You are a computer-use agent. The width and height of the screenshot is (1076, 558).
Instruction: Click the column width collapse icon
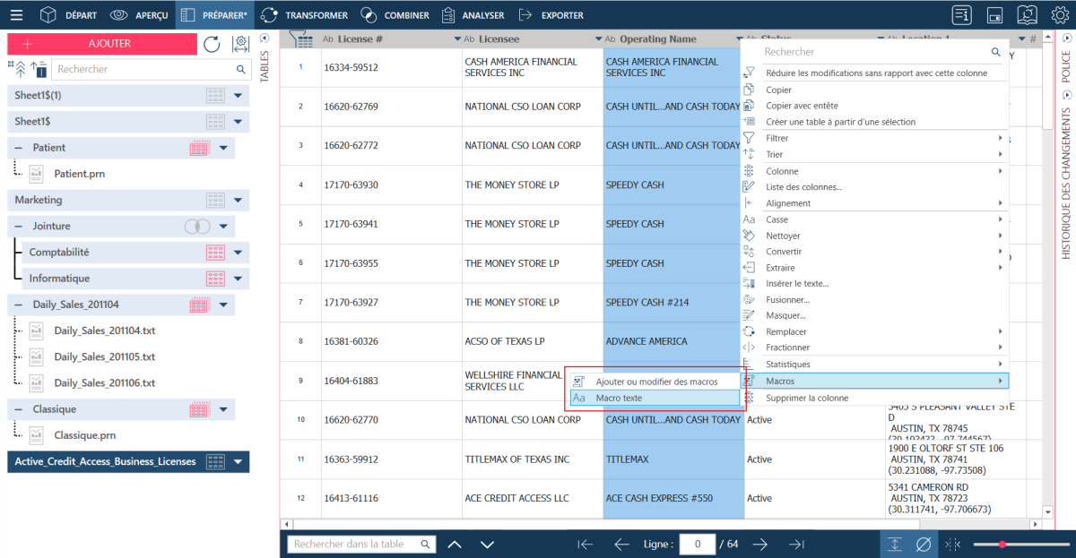952,544
